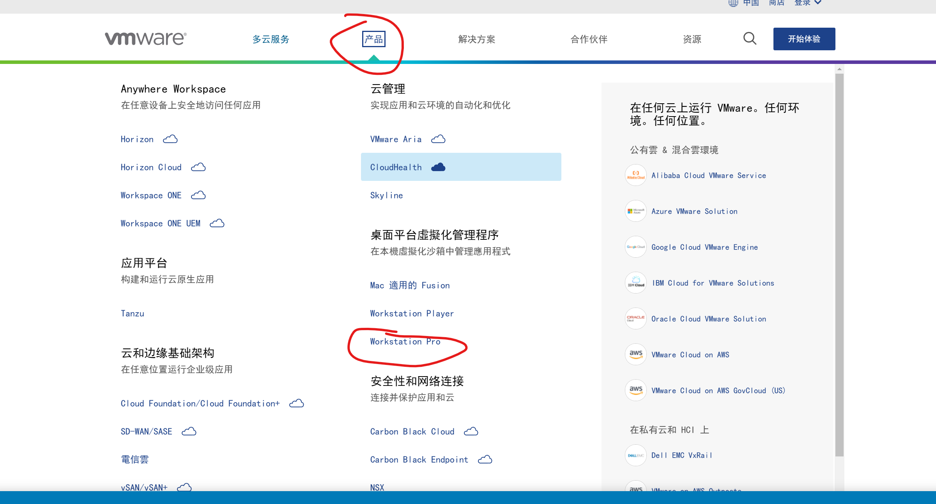936x504 pixels.
Task: Expand the 登录 dropdown chevron
Action: (x=818, y=3)
